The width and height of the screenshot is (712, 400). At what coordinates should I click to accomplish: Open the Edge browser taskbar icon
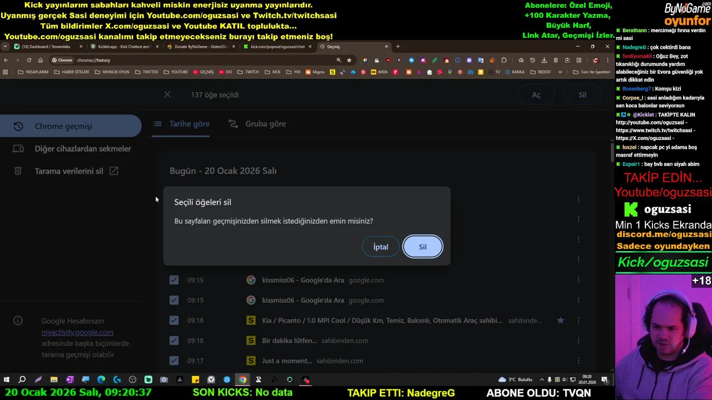pyautogui.click(x=101, y=380)
